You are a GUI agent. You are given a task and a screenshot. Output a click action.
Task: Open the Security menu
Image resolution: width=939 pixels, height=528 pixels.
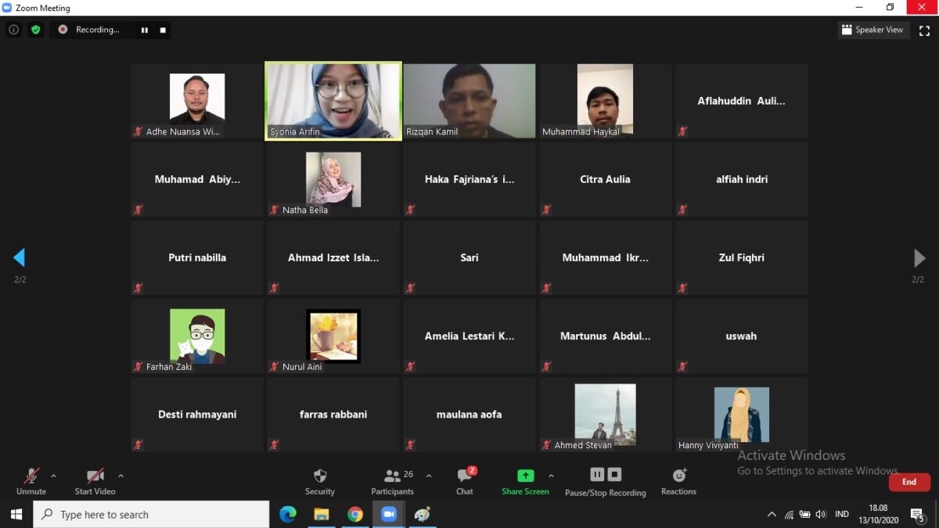(319, 481)
